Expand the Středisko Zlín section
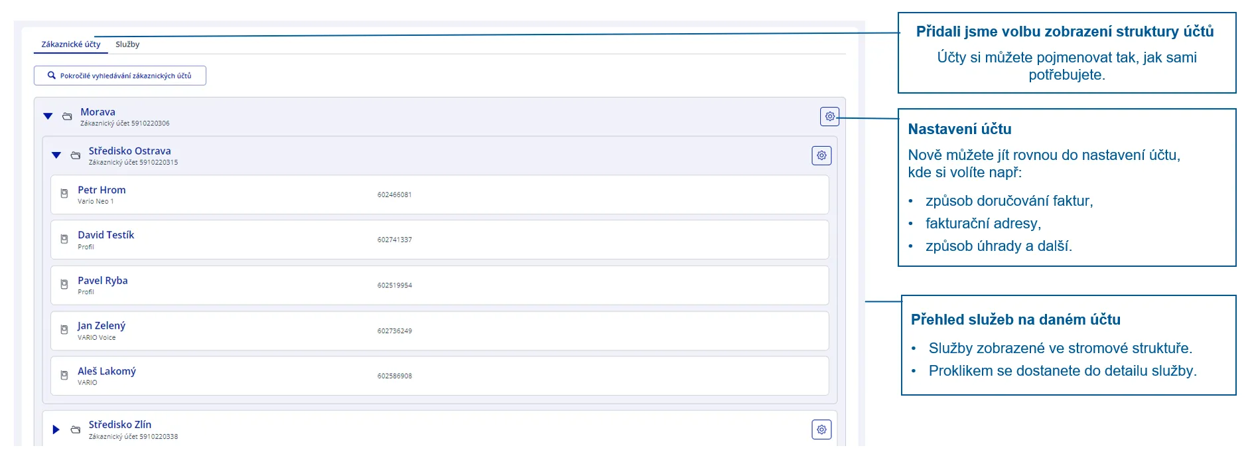The height and width of the screenshot is (462, 1250). coord(56,429)
